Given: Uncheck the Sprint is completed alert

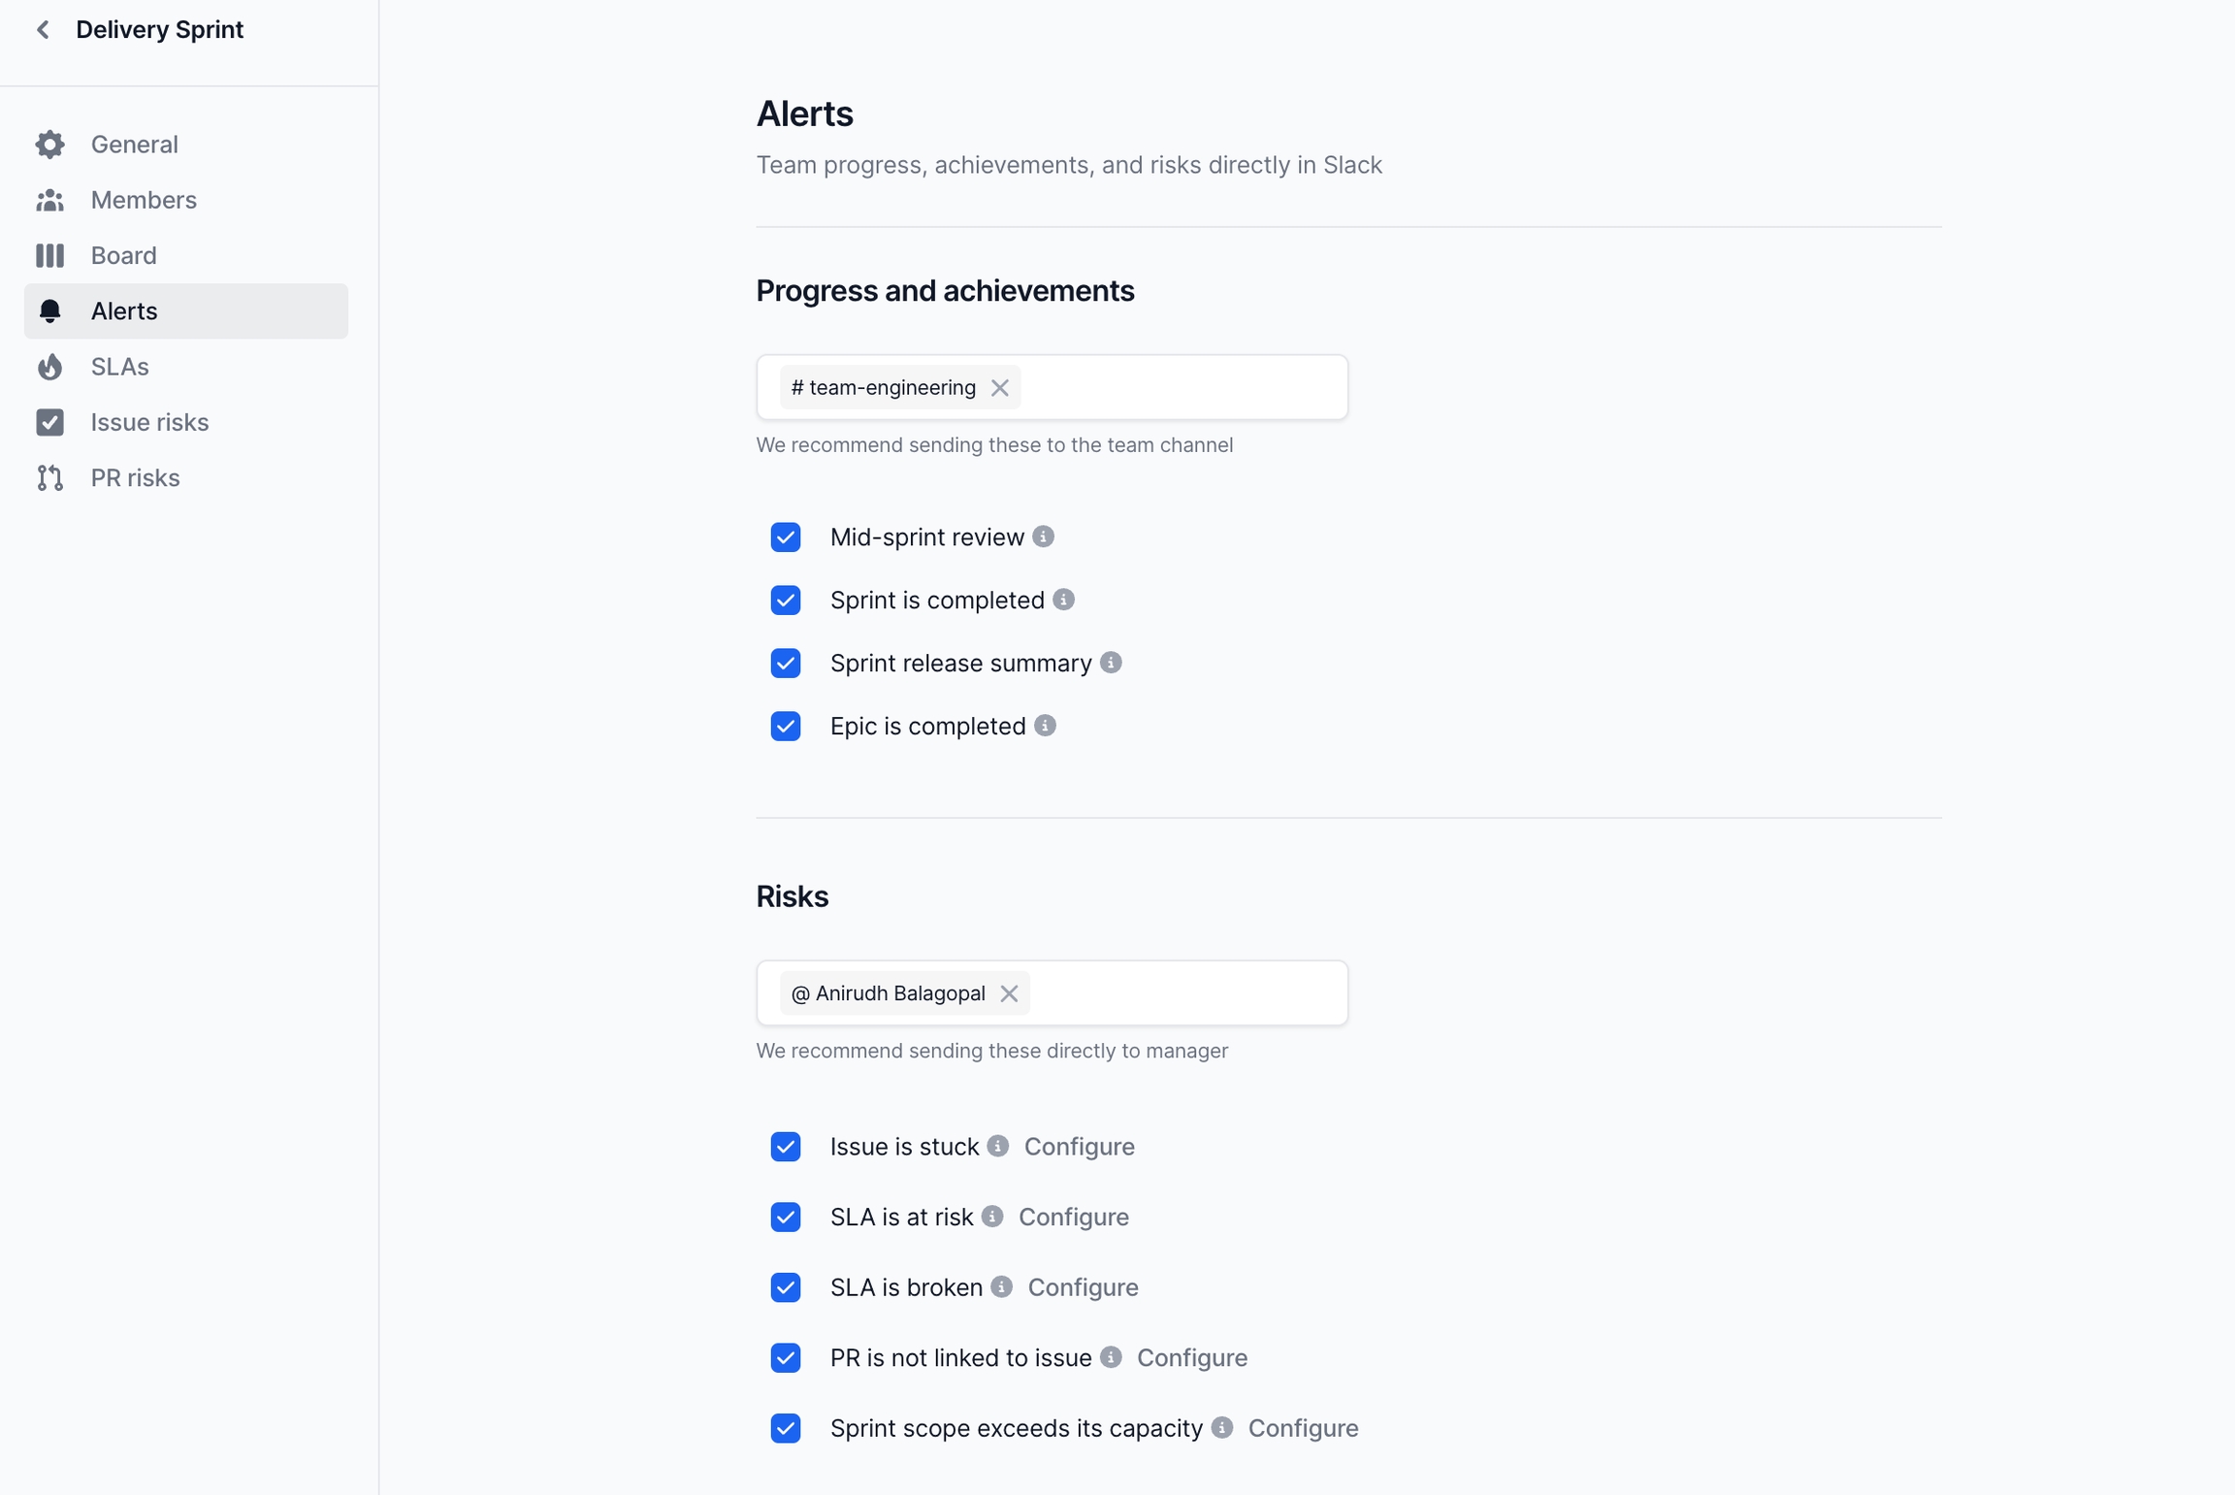Looking at the screenshot, I should pyautogui.click(x=785, y=601).
